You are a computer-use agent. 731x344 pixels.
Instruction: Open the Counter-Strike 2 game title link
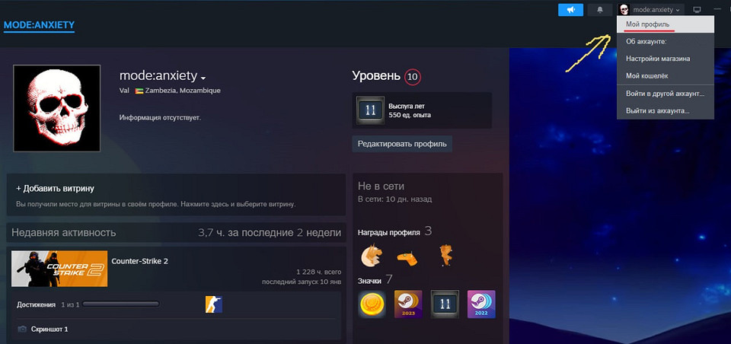pyautogui.click(x=139, y=261)
